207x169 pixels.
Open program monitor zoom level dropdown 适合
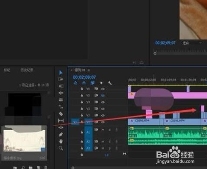click(x=192, y=43)
